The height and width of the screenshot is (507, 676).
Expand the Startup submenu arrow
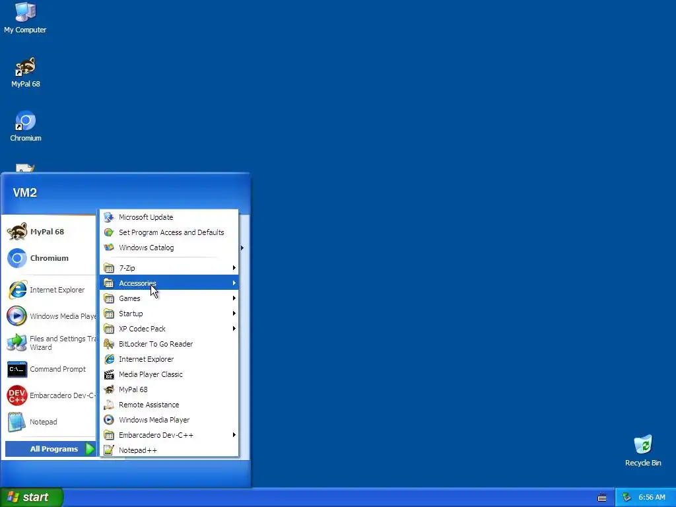(x=234, y=314)
